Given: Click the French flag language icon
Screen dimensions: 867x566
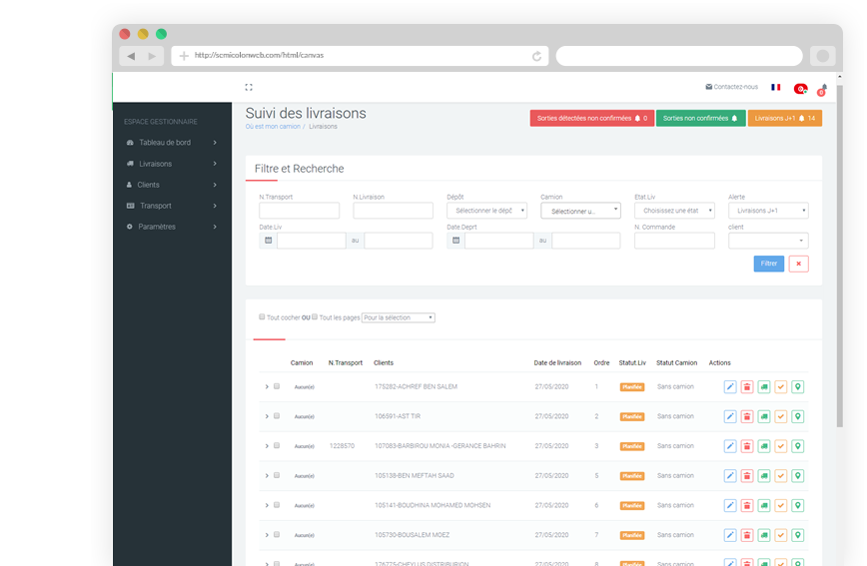Looking at the screenshot, I should click(x=775, y=88).
